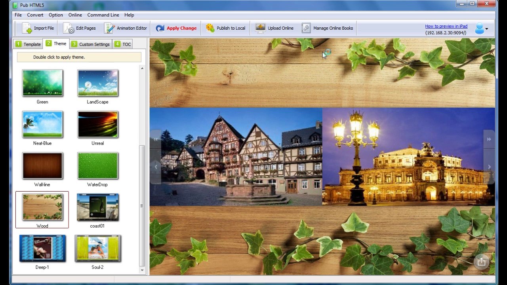Select the LandScape theme thumbnail
Viewport: 507px width, 285px height.
[98, 83]
